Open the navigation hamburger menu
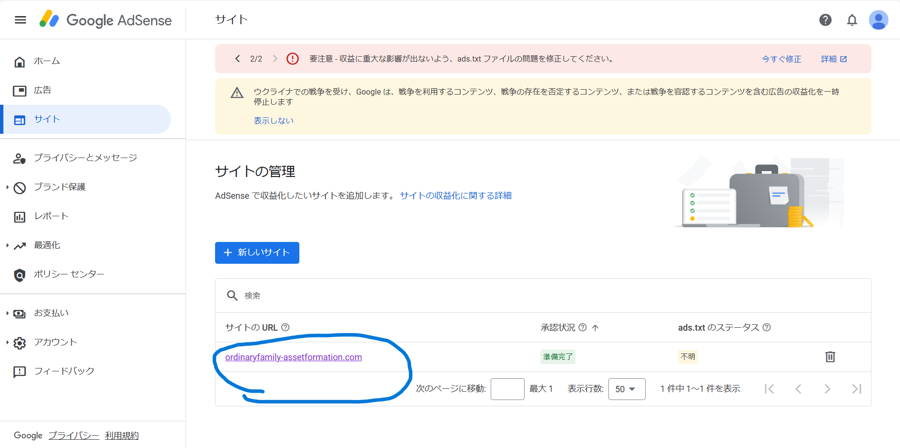The width and height of the screenshot is (900, 448). 20,19
